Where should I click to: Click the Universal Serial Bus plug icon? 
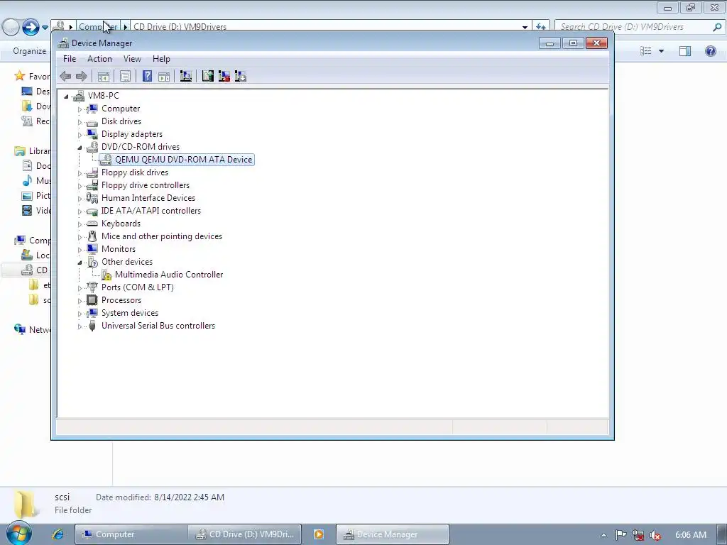click(92, 326)
